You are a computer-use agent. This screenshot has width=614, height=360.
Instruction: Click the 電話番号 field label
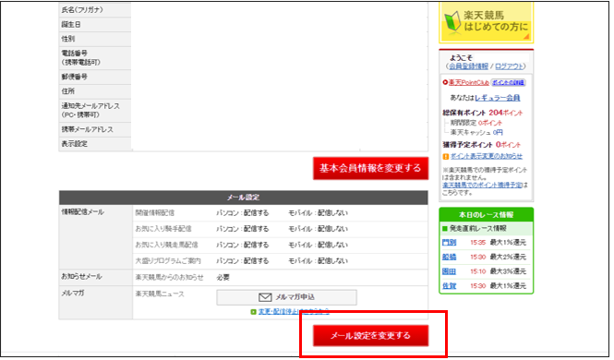pos(80,58)
